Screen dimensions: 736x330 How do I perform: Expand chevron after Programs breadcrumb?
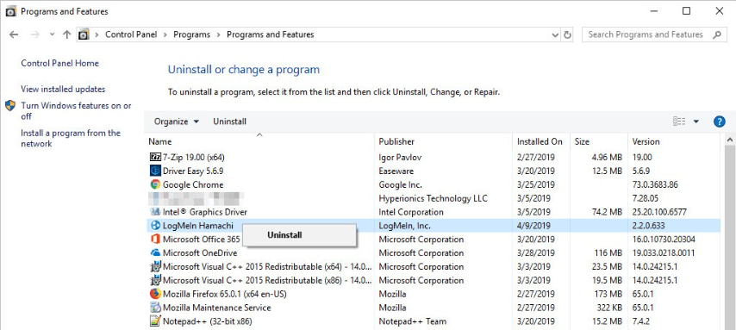click(219, 34)
